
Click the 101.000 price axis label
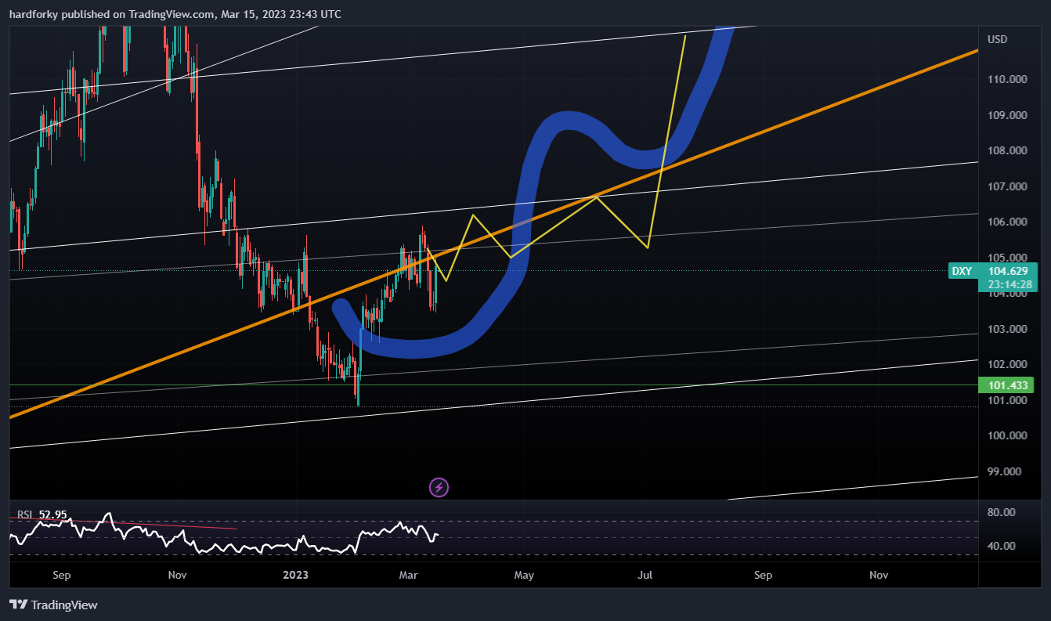click(x=1007, y=400)
